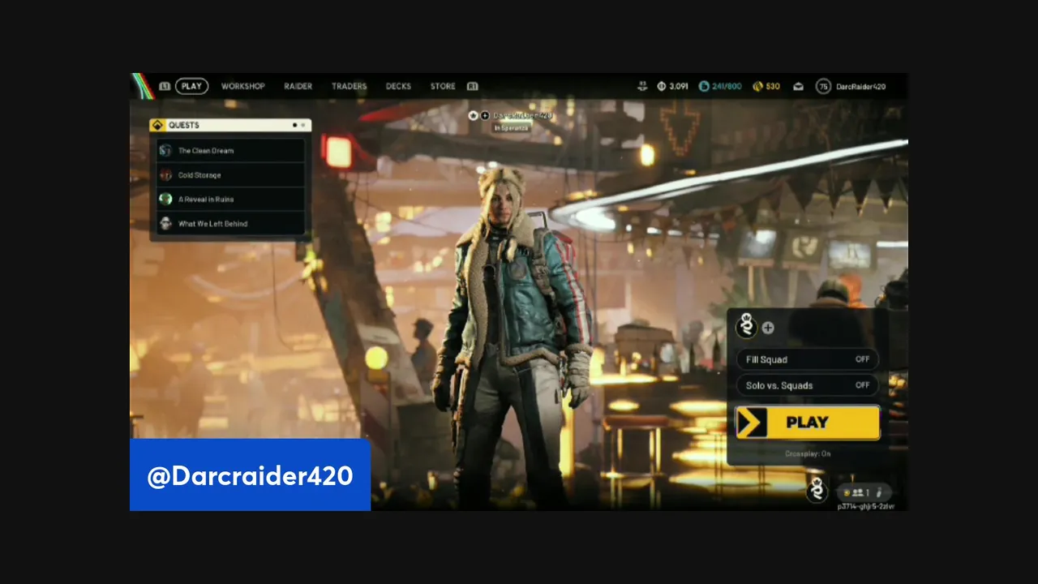This screenshot has height=584, width=1038.
Task: Click the In Speranza status label
Action: click(x=511, y=128)
